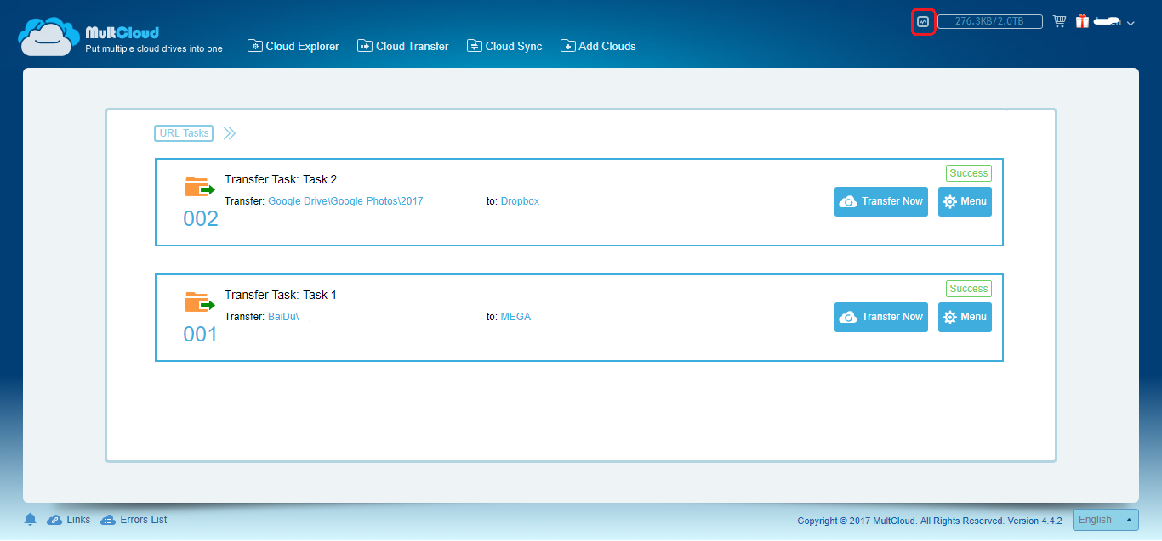Screen dimensions: 1162x541
Task: Click the Dropbox destination link
Action: pyautogui.click(x=520, y=201)
